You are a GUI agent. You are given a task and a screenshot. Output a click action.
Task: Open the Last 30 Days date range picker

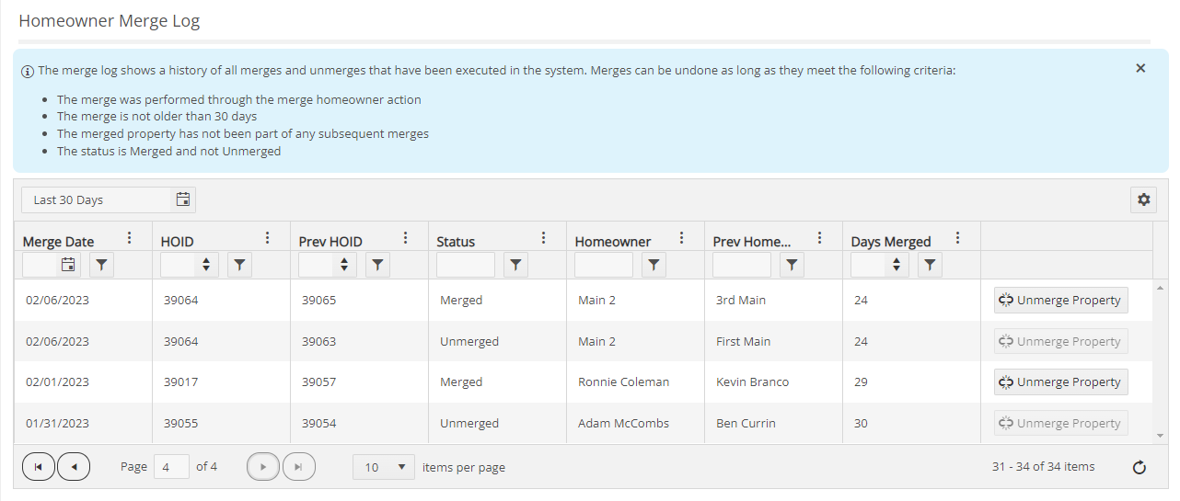coord(109,199)
